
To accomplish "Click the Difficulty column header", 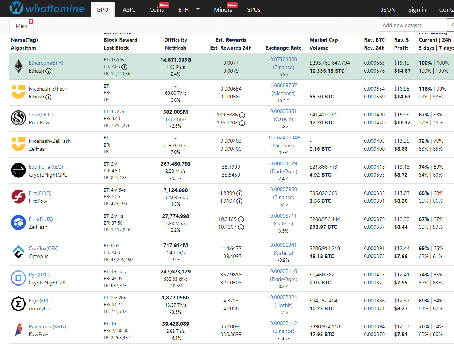I will coord(176,40).
